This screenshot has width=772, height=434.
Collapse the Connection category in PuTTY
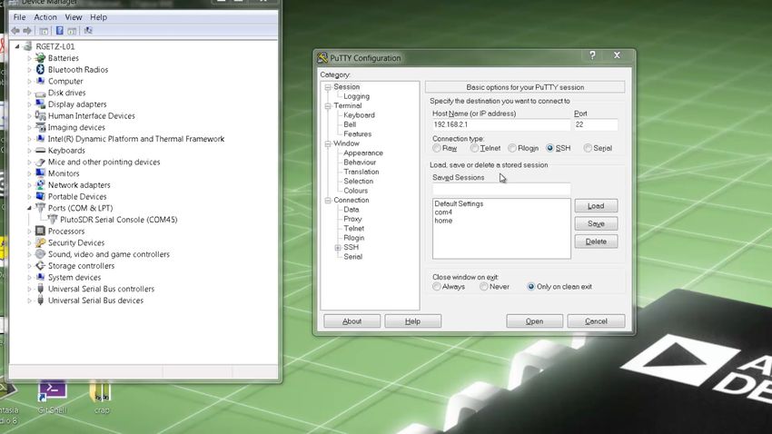click(x=327, y=201)
